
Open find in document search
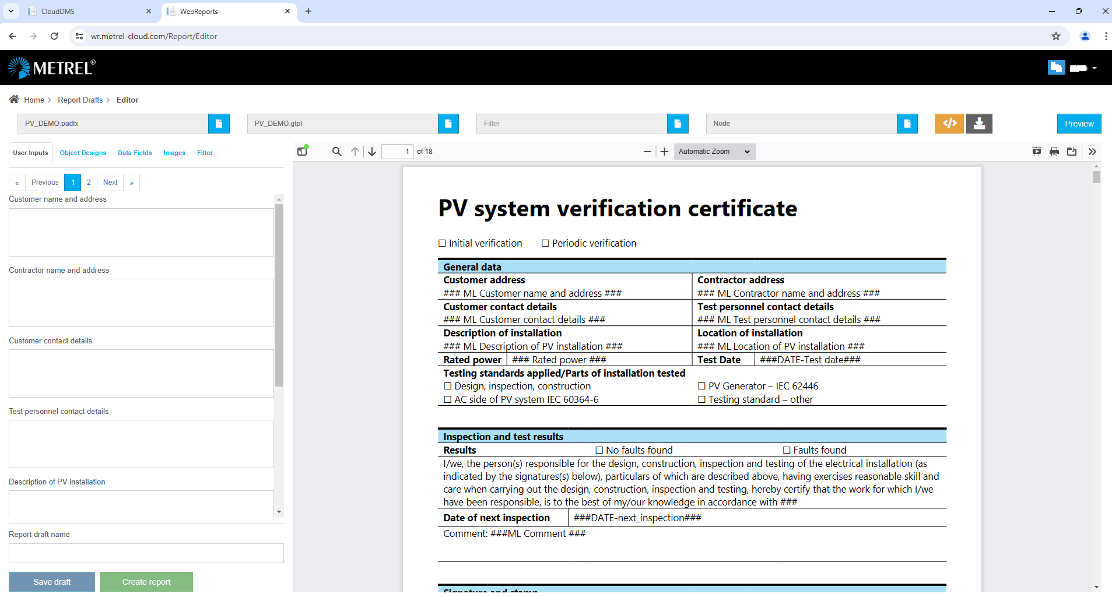click(x=336, y=152)
